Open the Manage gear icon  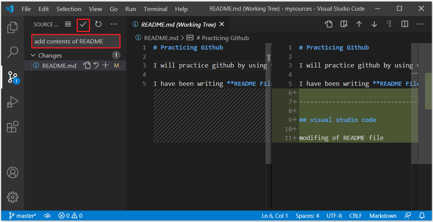13,197
